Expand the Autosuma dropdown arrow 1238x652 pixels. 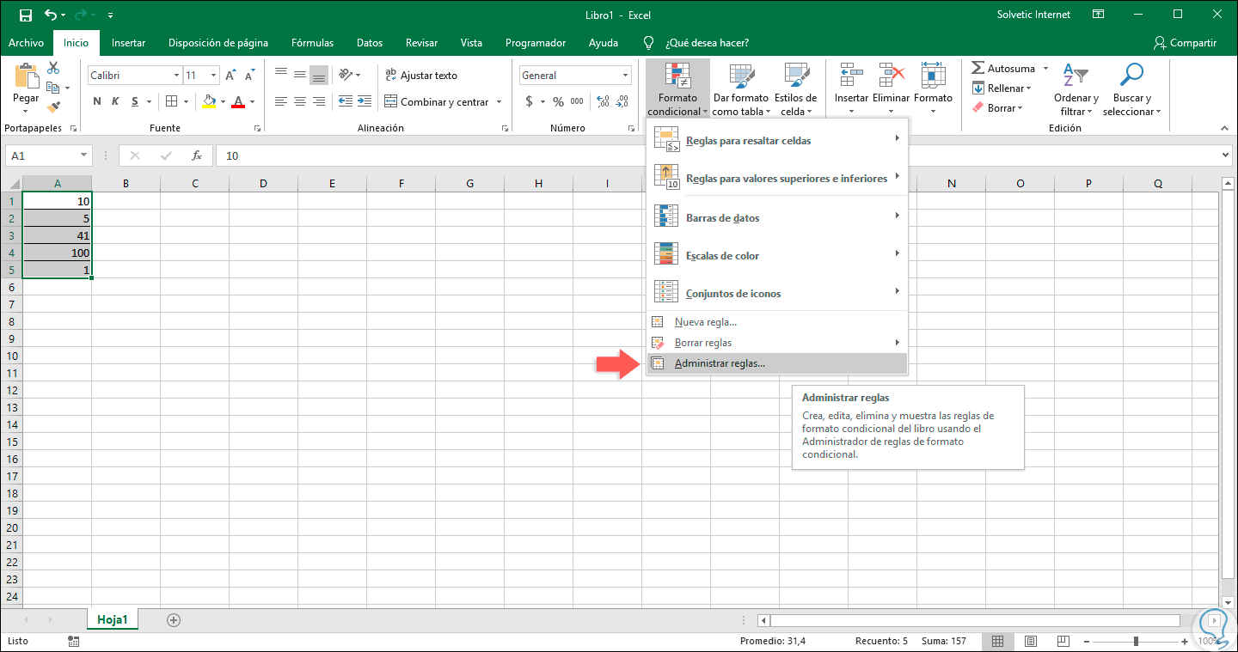point(1045,68)
